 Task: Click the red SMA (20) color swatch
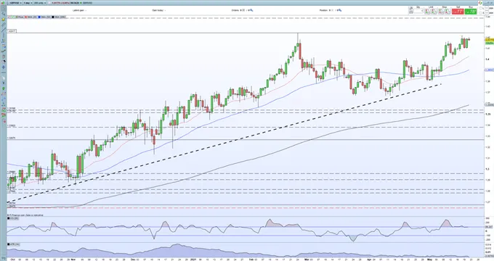click(x=26, y=17)
